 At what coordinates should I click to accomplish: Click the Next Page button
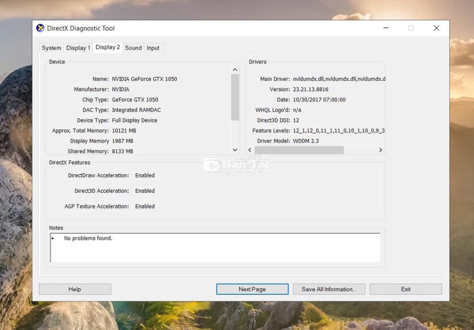coord(252,289)
